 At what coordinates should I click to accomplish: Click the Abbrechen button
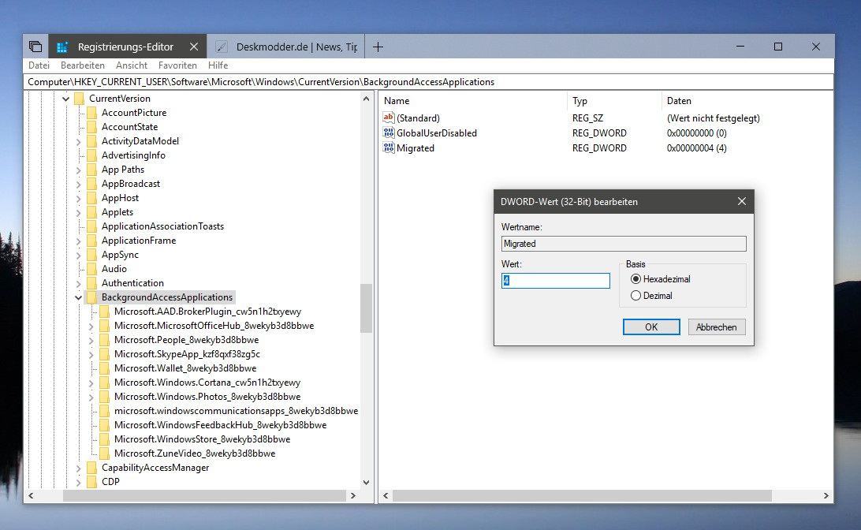point(717,327)
